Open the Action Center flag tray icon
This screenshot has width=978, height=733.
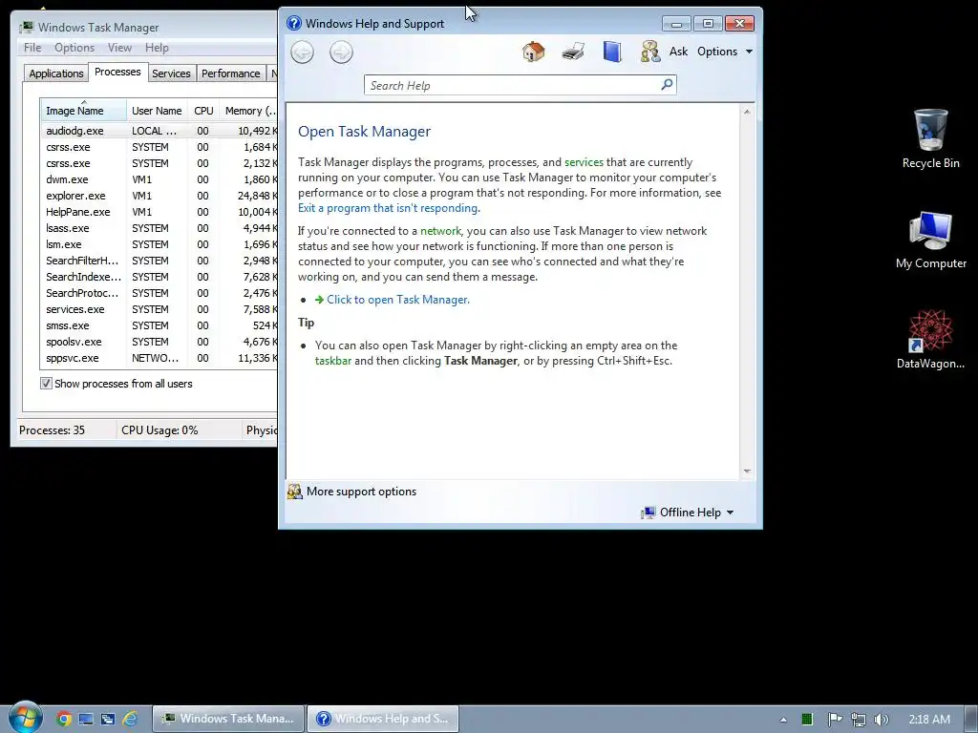[835, 720]
